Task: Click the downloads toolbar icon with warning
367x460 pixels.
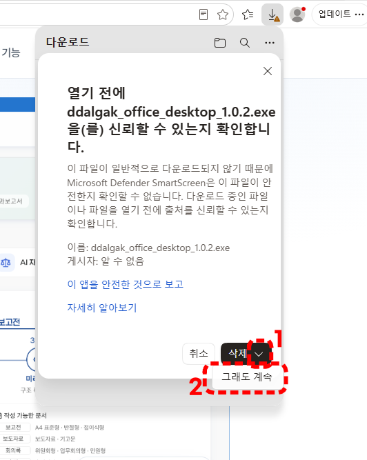Action: point(272,14)
